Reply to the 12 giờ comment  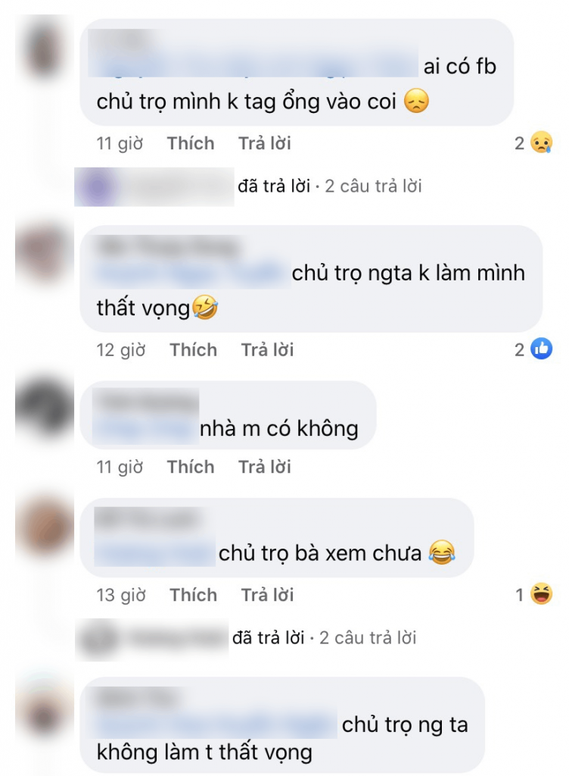pos(267,349)
